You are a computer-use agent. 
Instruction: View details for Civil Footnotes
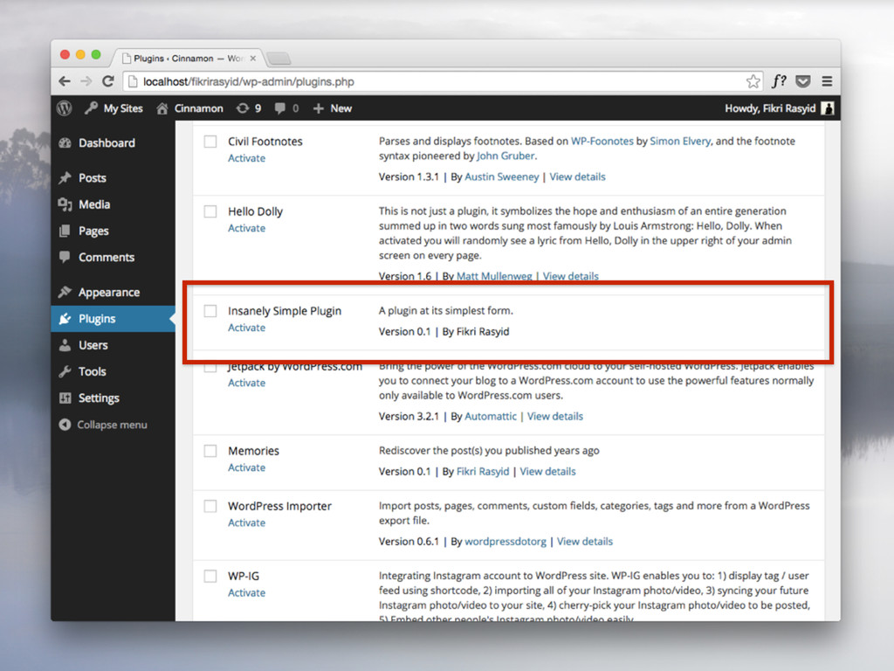(x=578, y=176)
